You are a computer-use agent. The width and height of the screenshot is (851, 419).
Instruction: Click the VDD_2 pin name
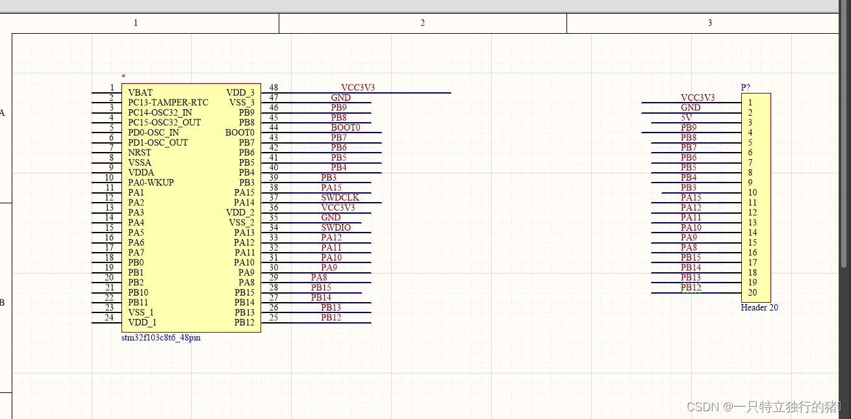click(240, 212)
